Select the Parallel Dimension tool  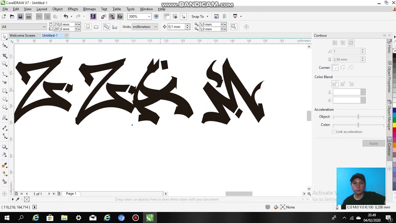5,128
